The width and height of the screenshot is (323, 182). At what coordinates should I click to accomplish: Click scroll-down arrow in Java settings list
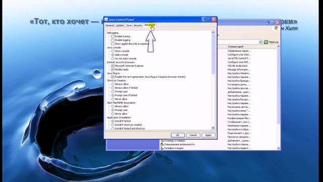tap(213, 128)
